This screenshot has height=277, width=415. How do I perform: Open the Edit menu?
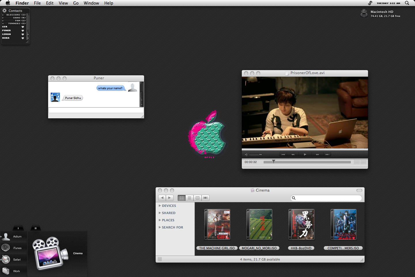[50, 3]
